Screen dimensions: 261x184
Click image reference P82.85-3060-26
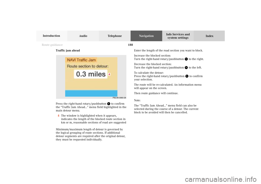click(x=119, y=98)
